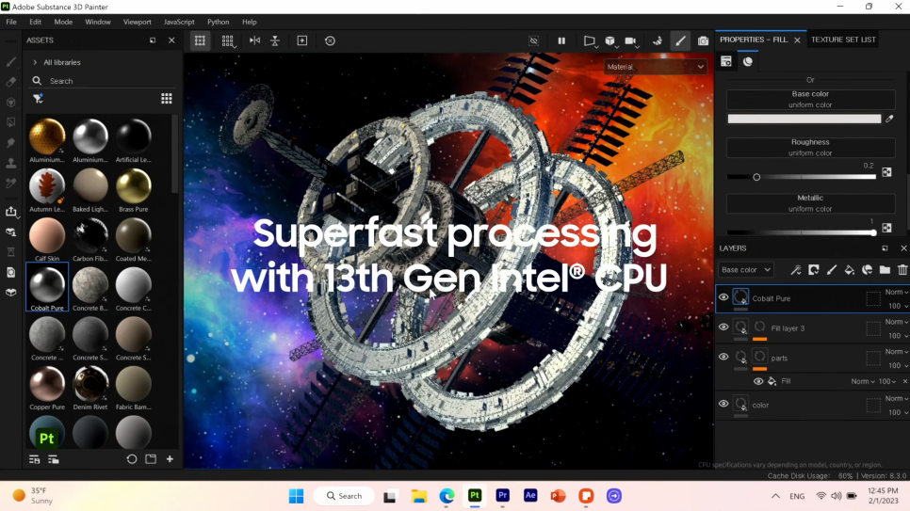Add a smart material layer icon
This screenshot has width=910, height=511.
click(x=867, y=270)
